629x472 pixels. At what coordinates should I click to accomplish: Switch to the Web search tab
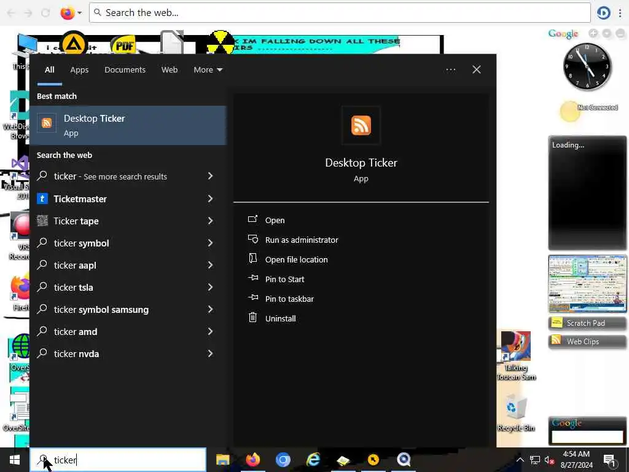(170, 70)
